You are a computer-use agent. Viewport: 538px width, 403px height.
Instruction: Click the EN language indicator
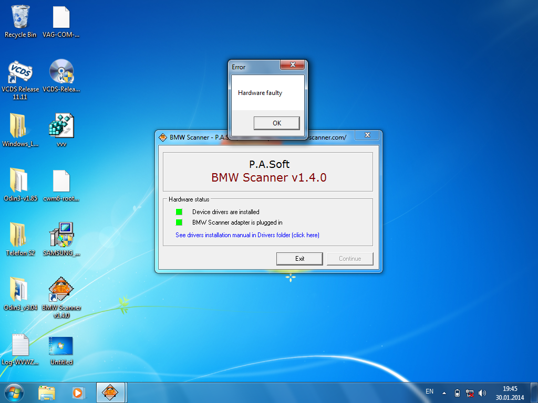(x=429, y=391)
